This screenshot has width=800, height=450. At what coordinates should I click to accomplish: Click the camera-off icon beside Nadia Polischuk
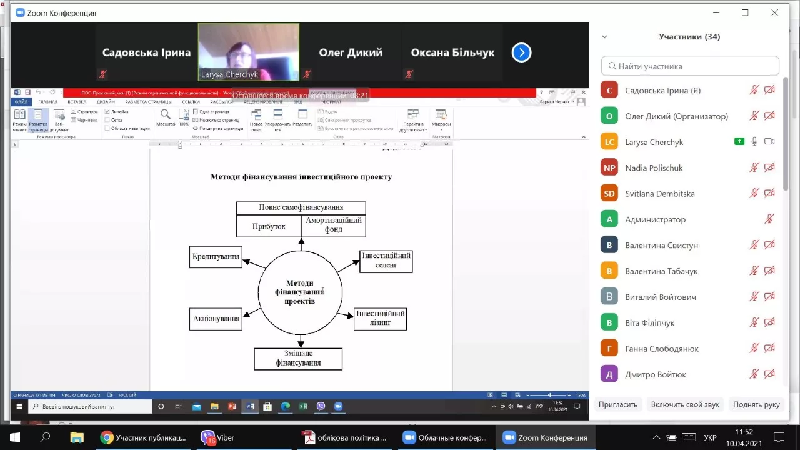(769, 167)
